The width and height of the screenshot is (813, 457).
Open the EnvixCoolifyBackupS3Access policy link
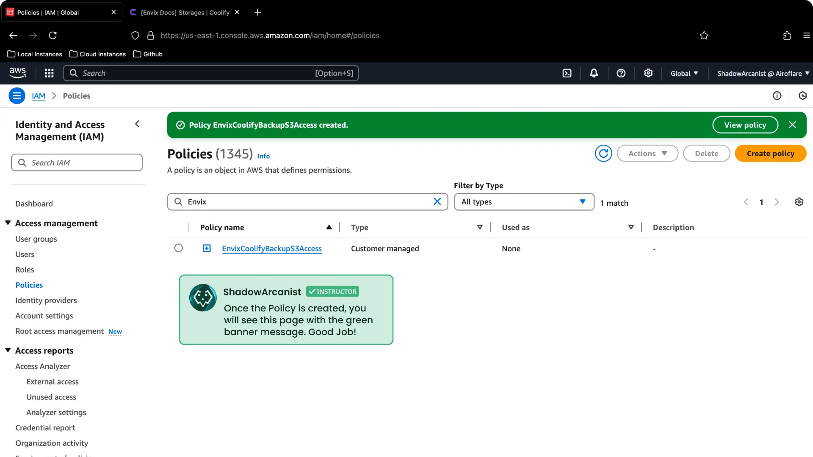271,248
